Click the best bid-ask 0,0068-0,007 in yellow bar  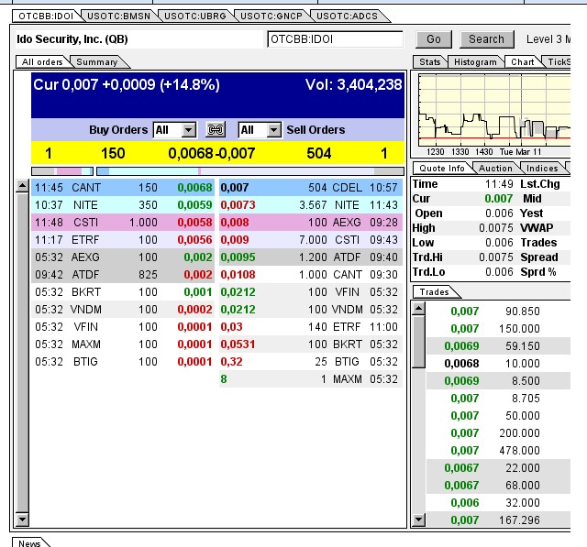(x=212, y=153)
